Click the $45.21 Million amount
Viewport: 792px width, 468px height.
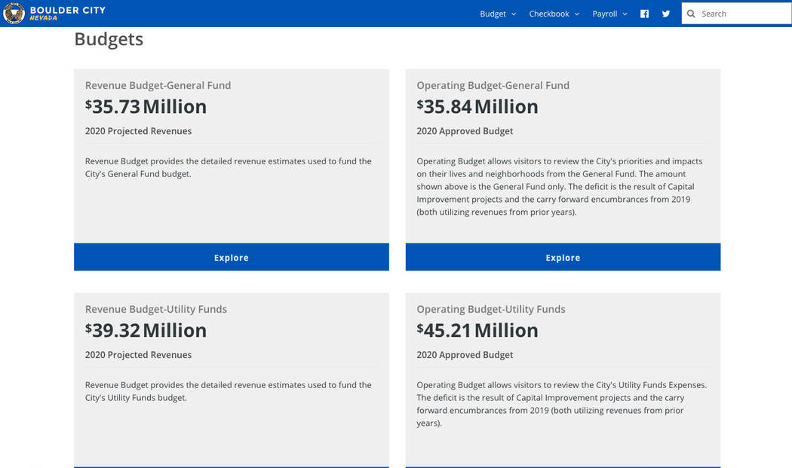(x=477, y=330)
